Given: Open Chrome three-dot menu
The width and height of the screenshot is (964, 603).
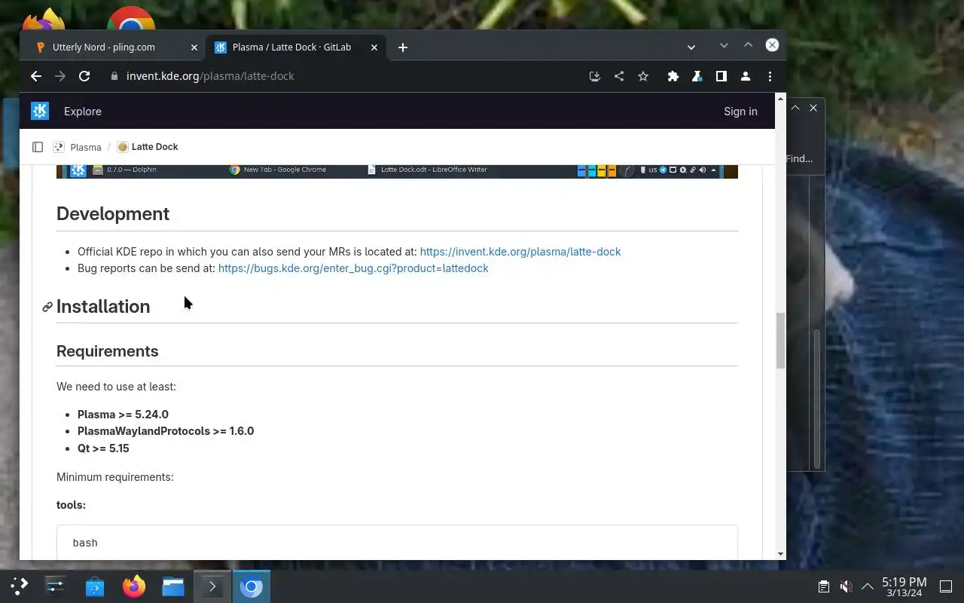Looking at the screenshot, I should click(770, 76).
